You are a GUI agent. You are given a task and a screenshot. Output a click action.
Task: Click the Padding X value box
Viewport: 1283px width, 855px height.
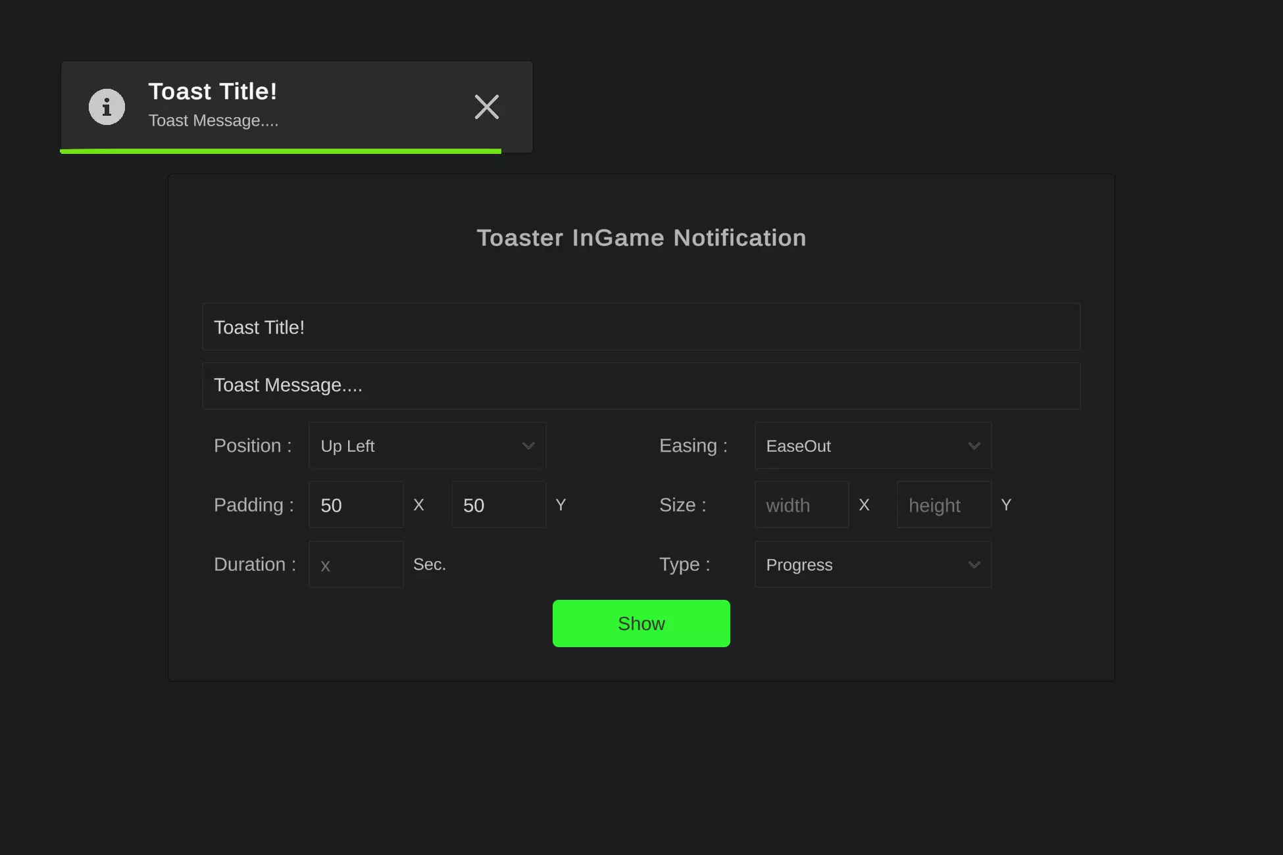pyautogui.click(x=355, y=504)
